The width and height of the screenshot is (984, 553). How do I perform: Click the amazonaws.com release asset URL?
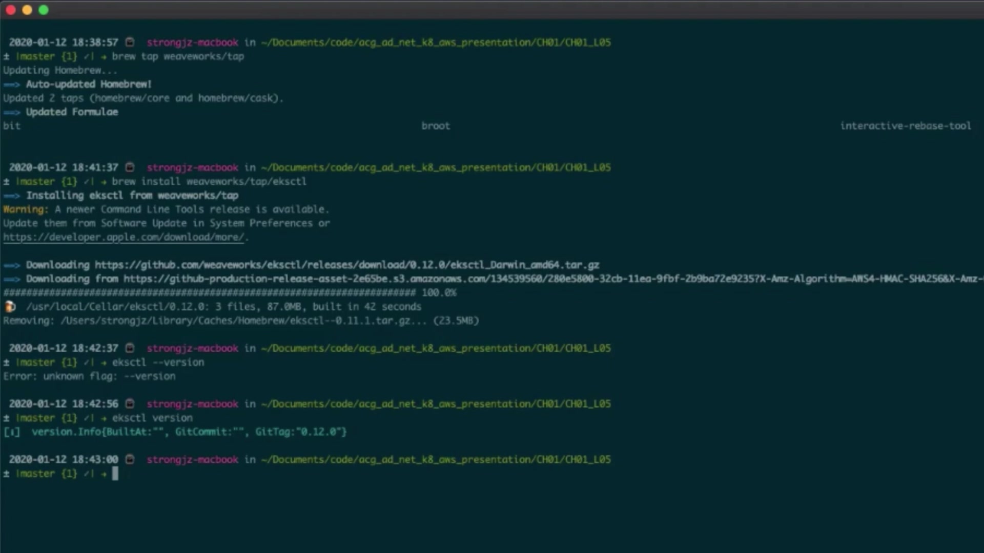(x=552, y=279)
